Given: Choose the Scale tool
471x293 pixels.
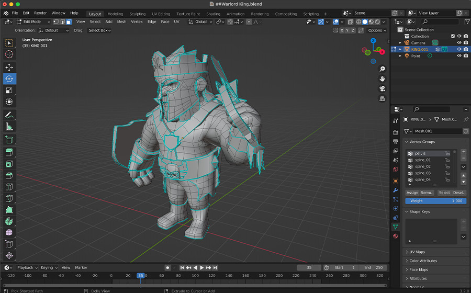Looking at the screenshot, I should point(9,91).
